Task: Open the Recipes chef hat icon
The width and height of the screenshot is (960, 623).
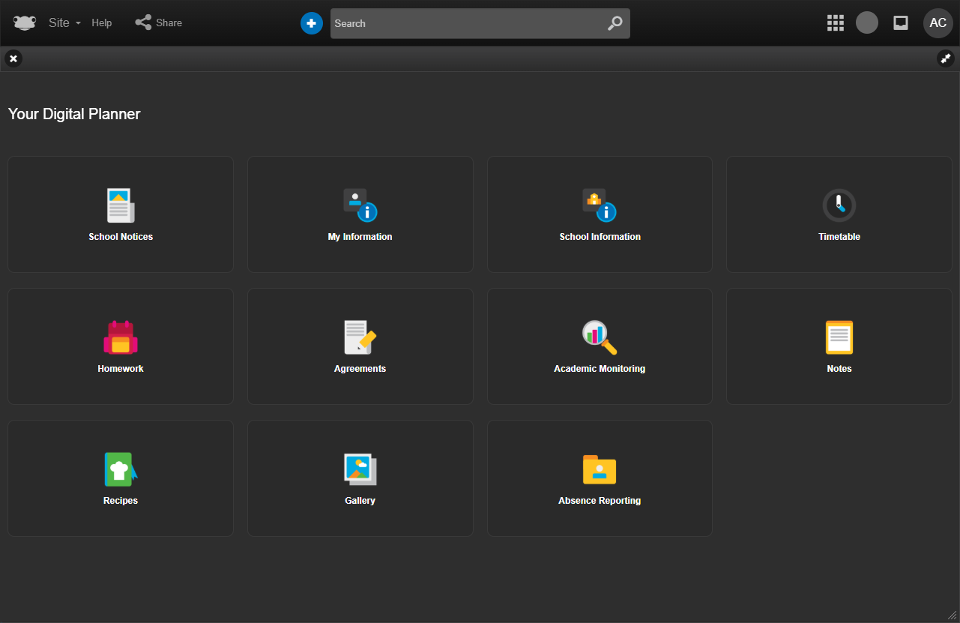Action: click(x=120, y=469)
